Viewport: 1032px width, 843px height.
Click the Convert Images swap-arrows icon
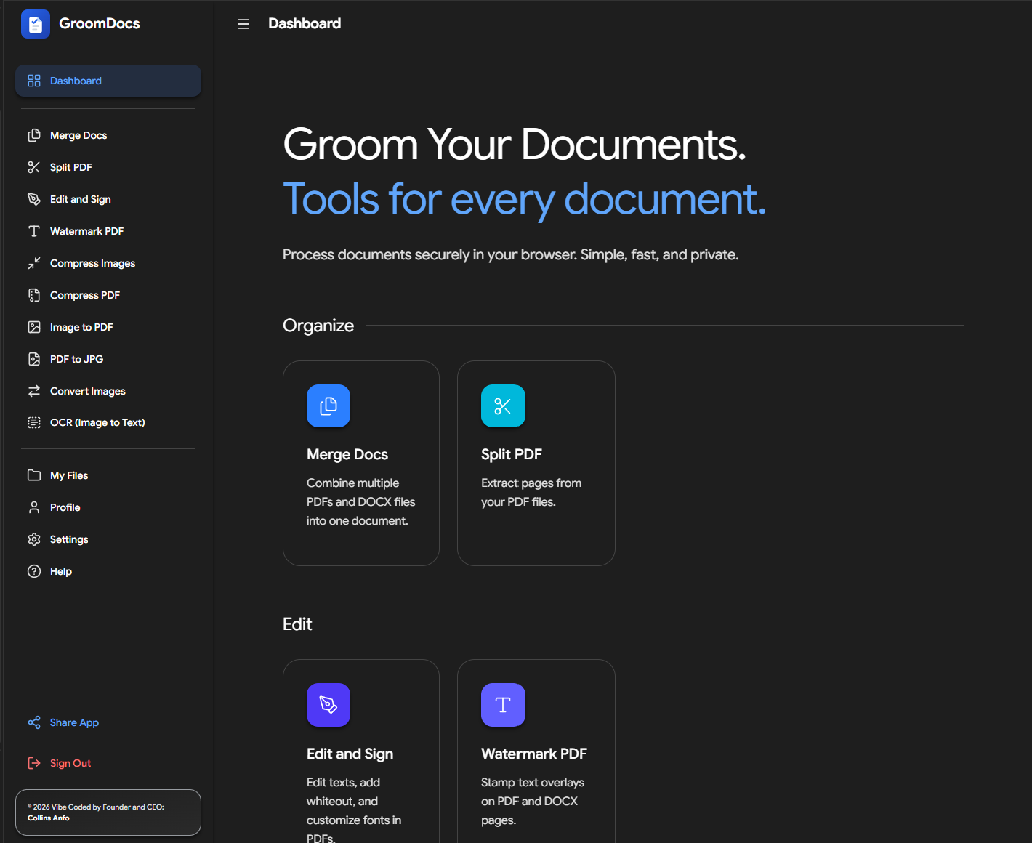(x=34, y=391)
